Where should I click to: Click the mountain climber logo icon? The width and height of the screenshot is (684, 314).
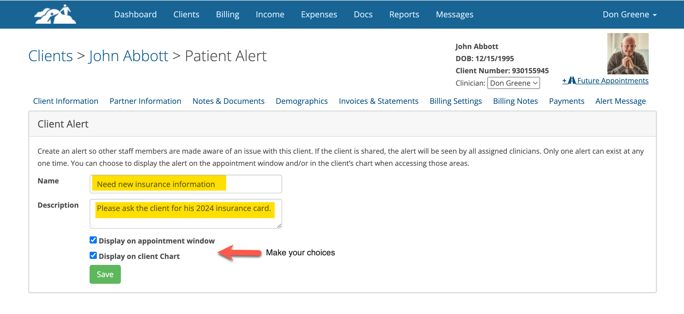pos(55,14)
